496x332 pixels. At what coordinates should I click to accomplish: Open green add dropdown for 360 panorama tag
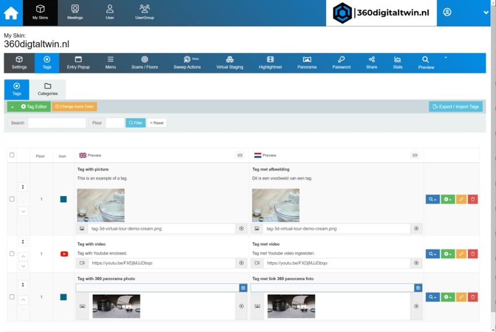pyautogui.click(x=448, y=297)
